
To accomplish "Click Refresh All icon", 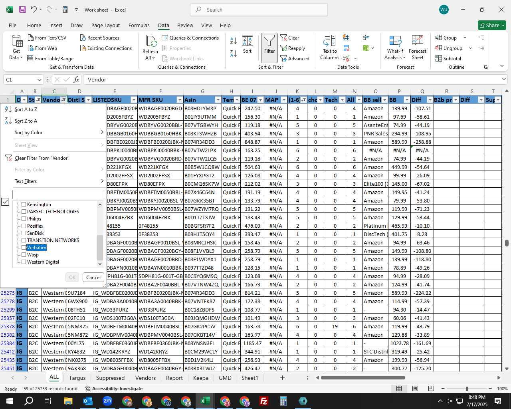I will pyautogui.click(x=151, y=47).
